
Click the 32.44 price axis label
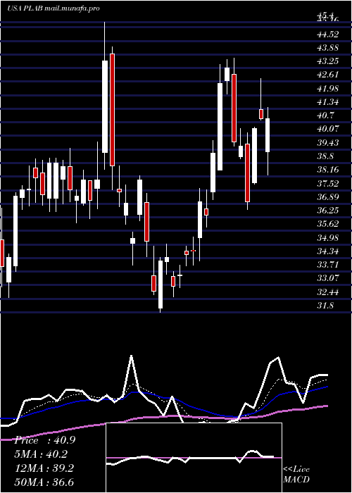328,292
